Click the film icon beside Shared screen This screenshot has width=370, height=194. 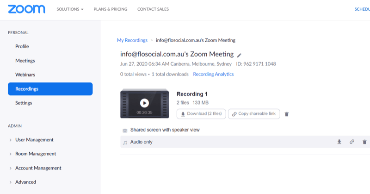pos(125,130)
